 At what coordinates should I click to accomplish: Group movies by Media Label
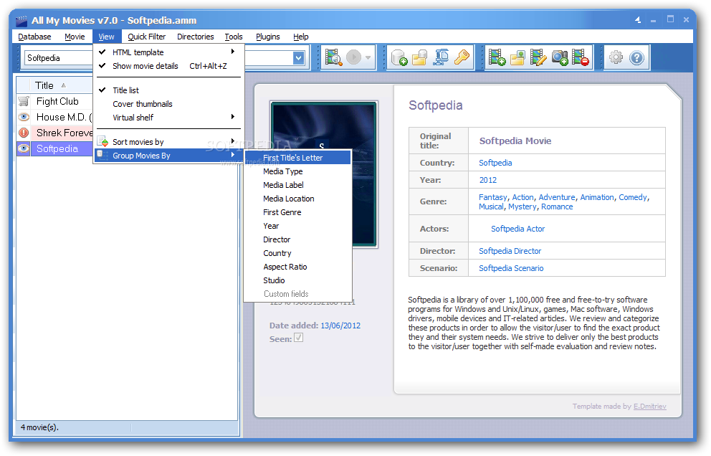pyautogui.click(x=297, y=185)
